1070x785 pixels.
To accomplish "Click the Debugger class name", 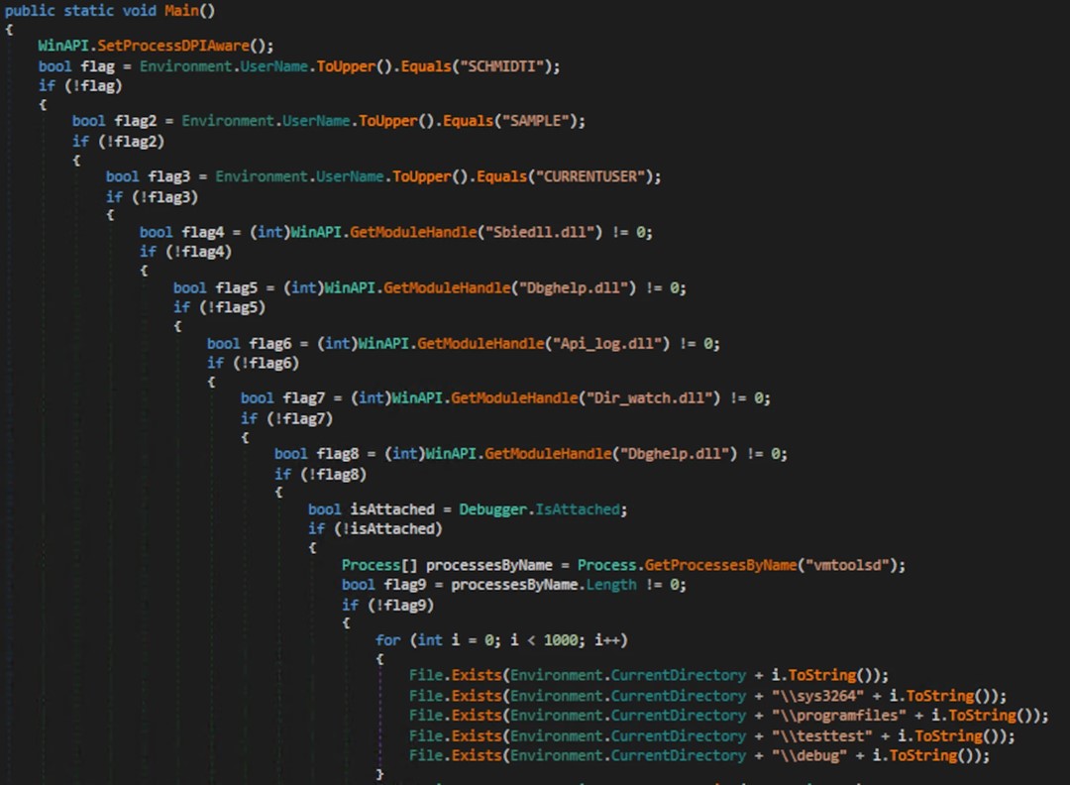I will (492, 509).
